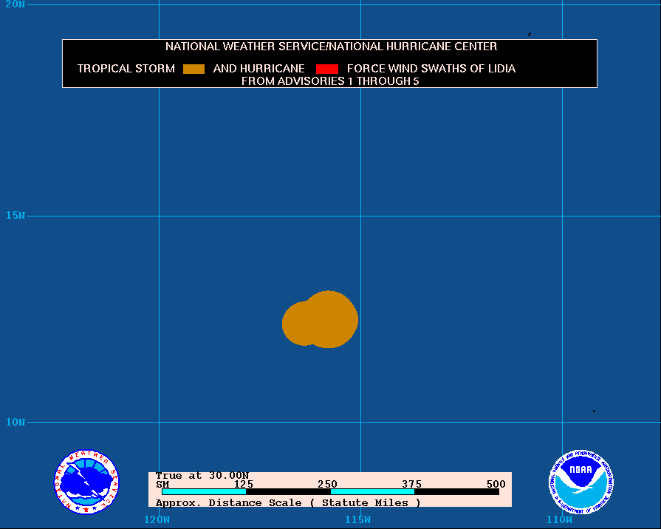Click the '115W' longitude label
Screen dimensions: 661x529
pos(357,519)
